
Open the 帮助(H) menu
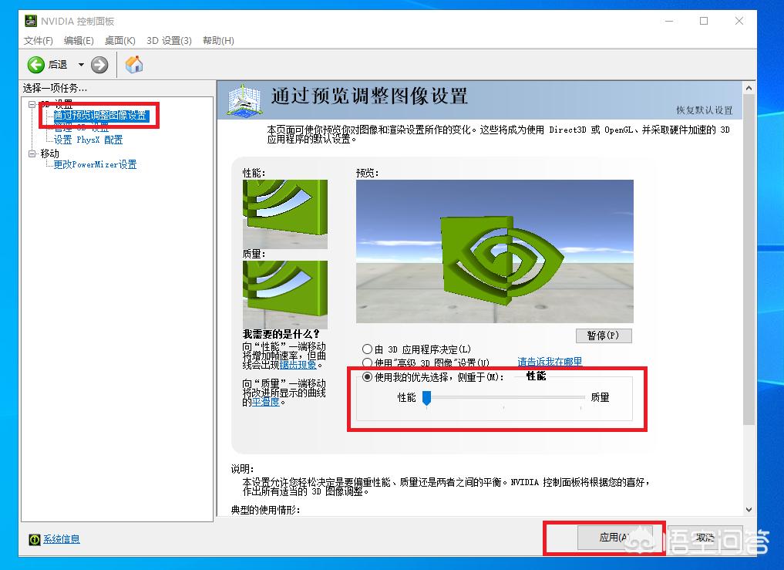218,41
